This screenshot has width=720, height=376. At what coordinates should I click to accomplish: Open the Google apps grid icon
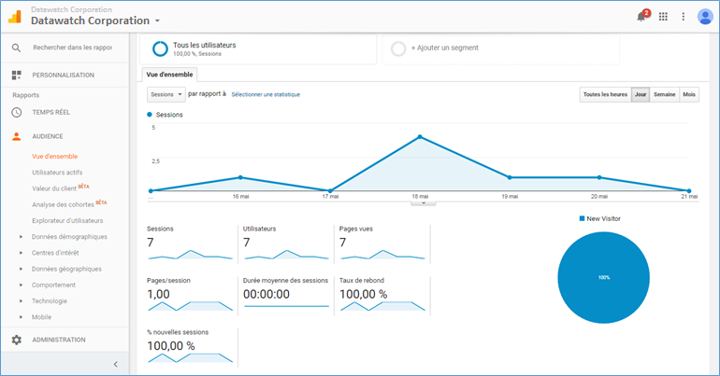[x=663, y=17]
